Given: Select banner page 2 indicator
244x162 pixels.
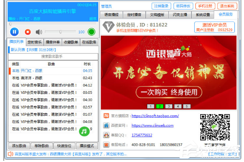Looking at the screenshot, I should click(x=160, y=106).
